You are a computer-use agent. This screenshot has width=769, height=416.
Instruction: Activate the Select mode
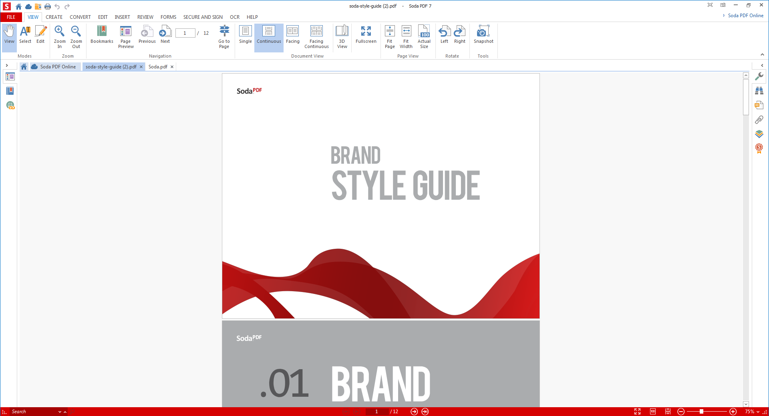[25, 35]
